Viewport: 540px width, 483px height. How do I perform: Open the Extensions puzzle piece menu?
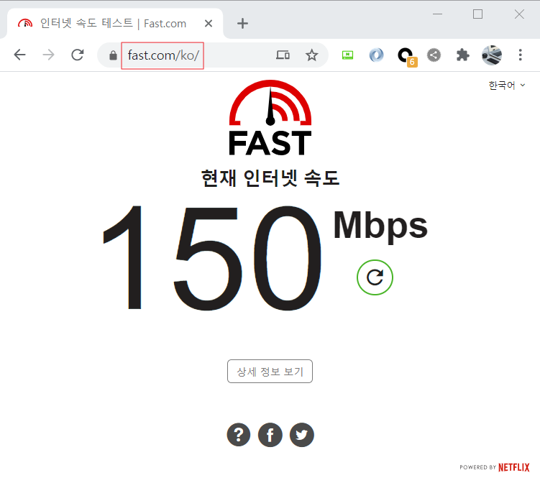(462, 55)
